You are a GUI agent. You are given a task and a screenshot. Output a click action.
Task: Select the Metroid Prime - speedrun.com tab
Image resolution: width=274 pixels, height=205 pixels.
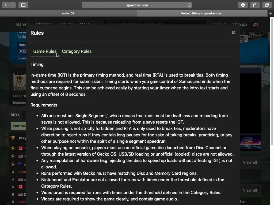(202, 13)
